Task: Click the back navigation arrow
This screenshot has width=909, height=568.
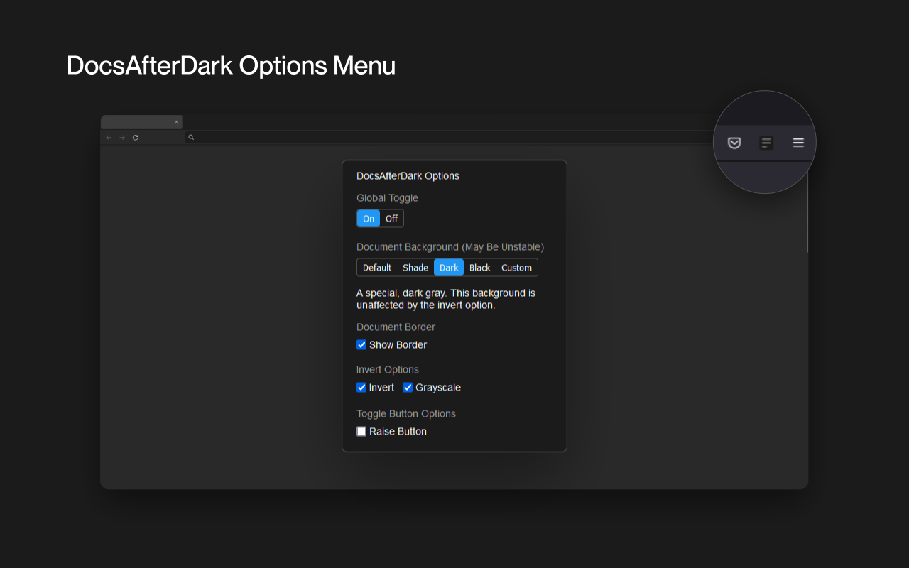Action: click(108, 137)
